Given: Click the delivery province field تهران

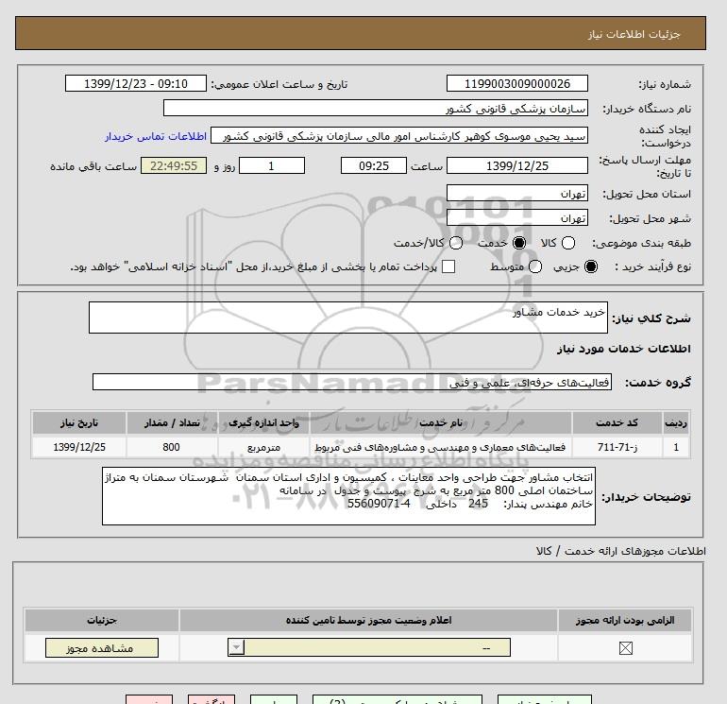Looking at the screenshot, I should pos(517,193).
